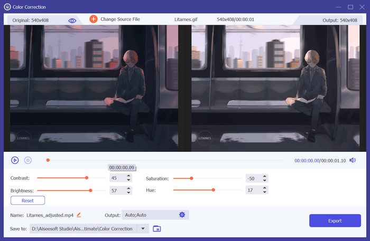370x241 pixels.
Task: Open the output folder browse icon
Action: [156, 228]
